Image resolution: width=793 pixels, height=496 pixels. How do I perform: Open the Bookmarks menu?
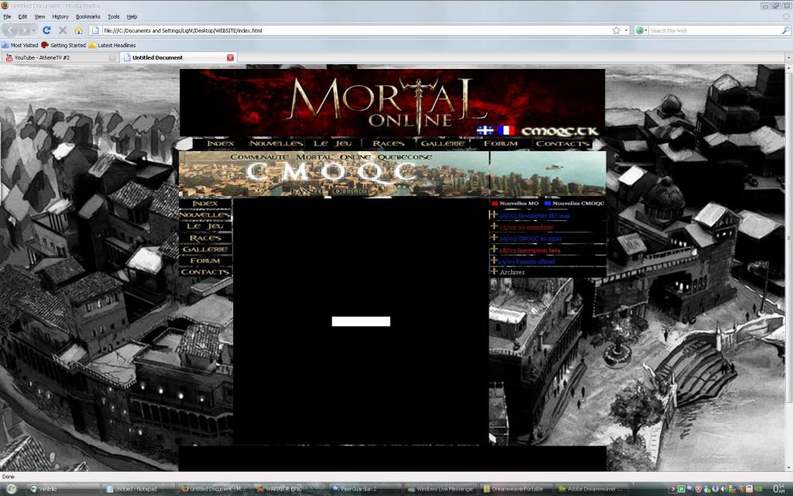pyautogui.click(x=88, y=17)
